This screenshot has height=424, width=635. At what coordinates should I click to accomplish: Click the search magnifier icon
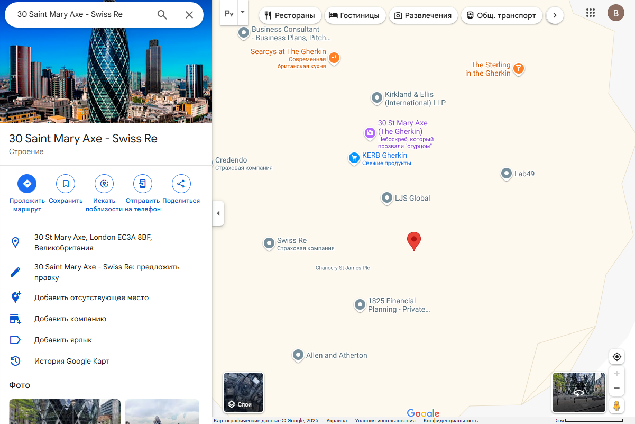tap(162, 15)
